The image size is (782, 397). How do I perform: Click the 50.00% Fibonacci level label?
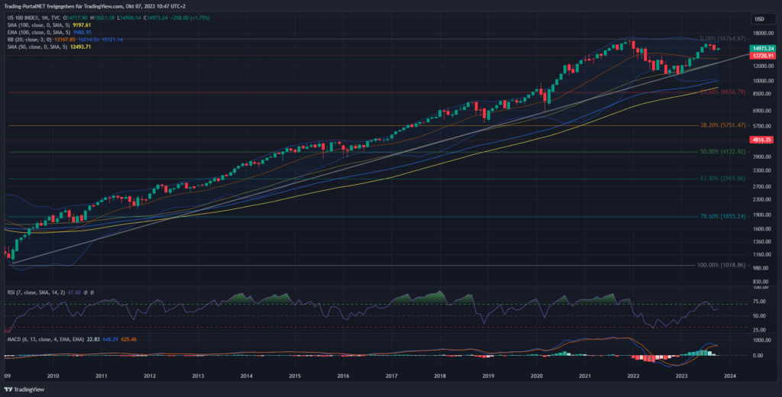722,151
